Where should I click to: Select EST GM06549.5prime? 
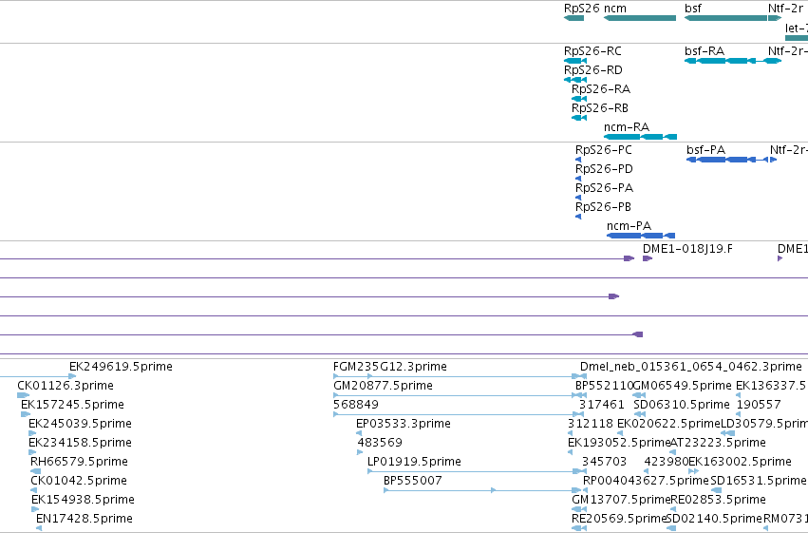(683, 386)
